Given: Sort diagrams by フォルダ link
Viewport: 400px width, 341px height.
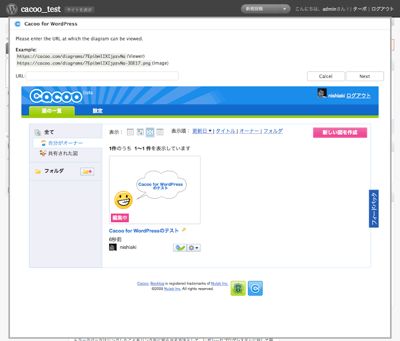Looking at the screenshot, I should coord(273,131).
